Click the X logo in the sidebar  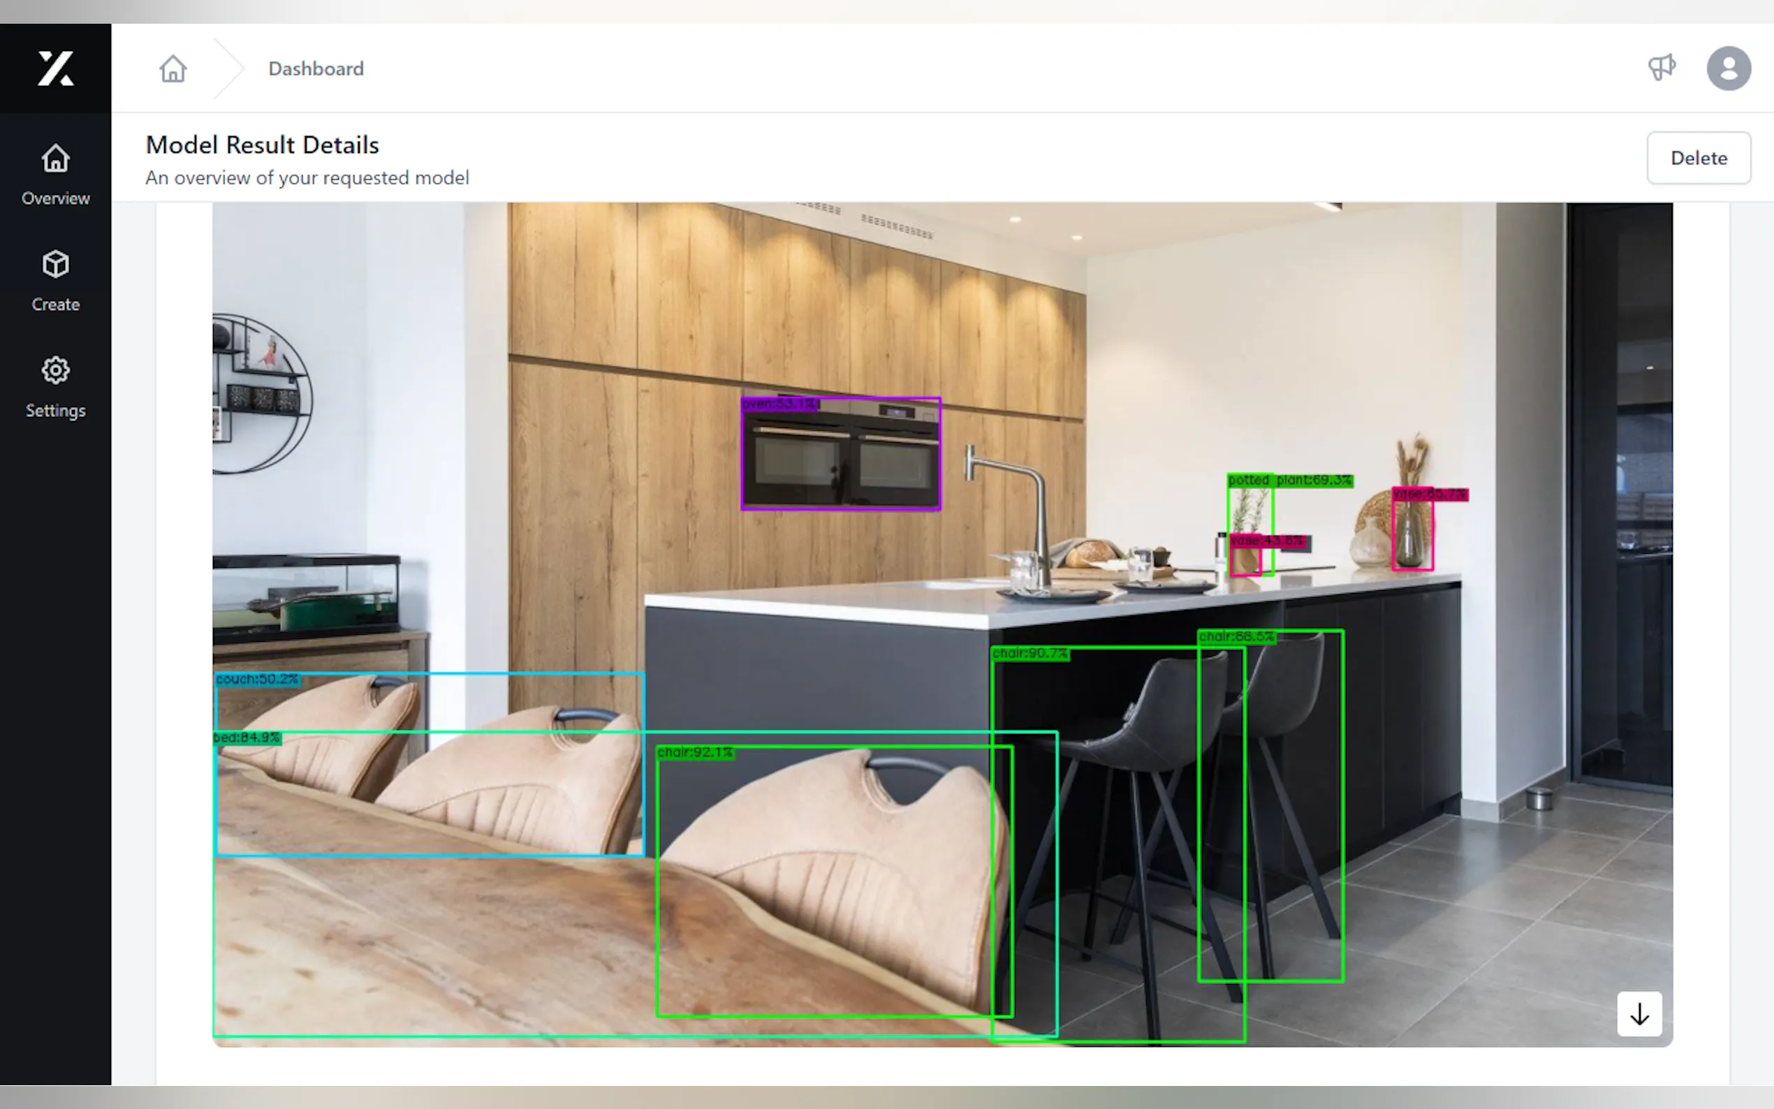tap(55, 68)
